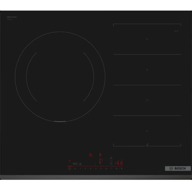Tap the power on/off touch icon
Screen dimensions: 192x192
point(70,168)
